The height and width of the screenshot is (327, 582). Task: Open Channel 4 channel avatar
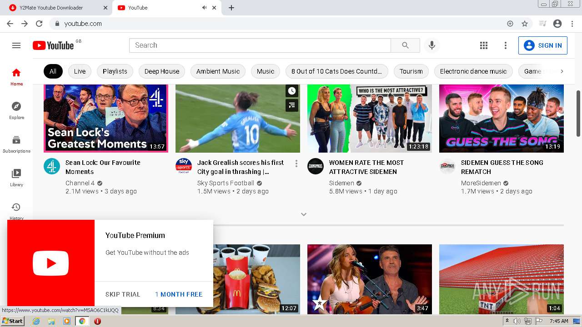pos(52,166)
